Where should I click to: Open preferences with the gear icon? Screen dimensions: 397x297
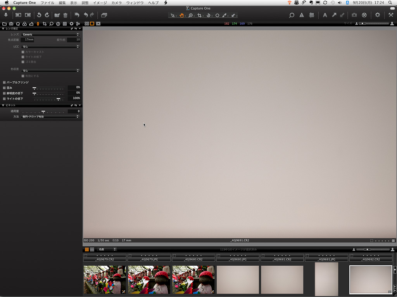[377, 15]
